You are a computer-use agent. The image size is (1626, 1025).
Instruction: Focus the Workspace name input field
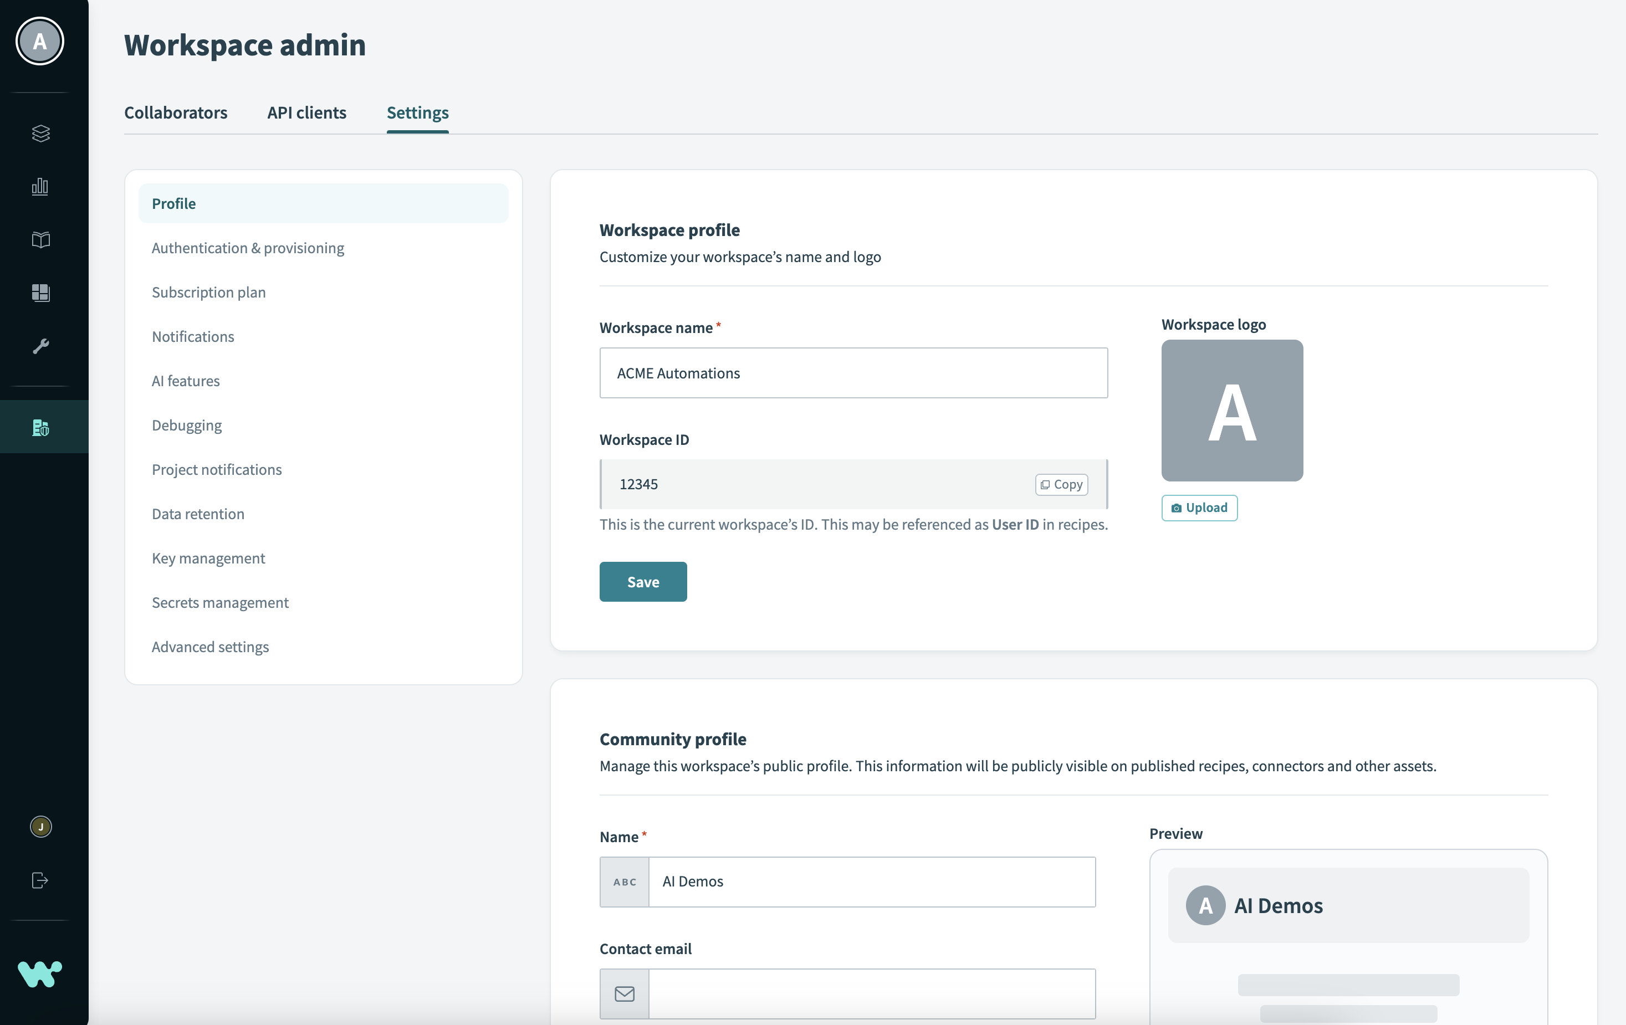click(853, 373)
